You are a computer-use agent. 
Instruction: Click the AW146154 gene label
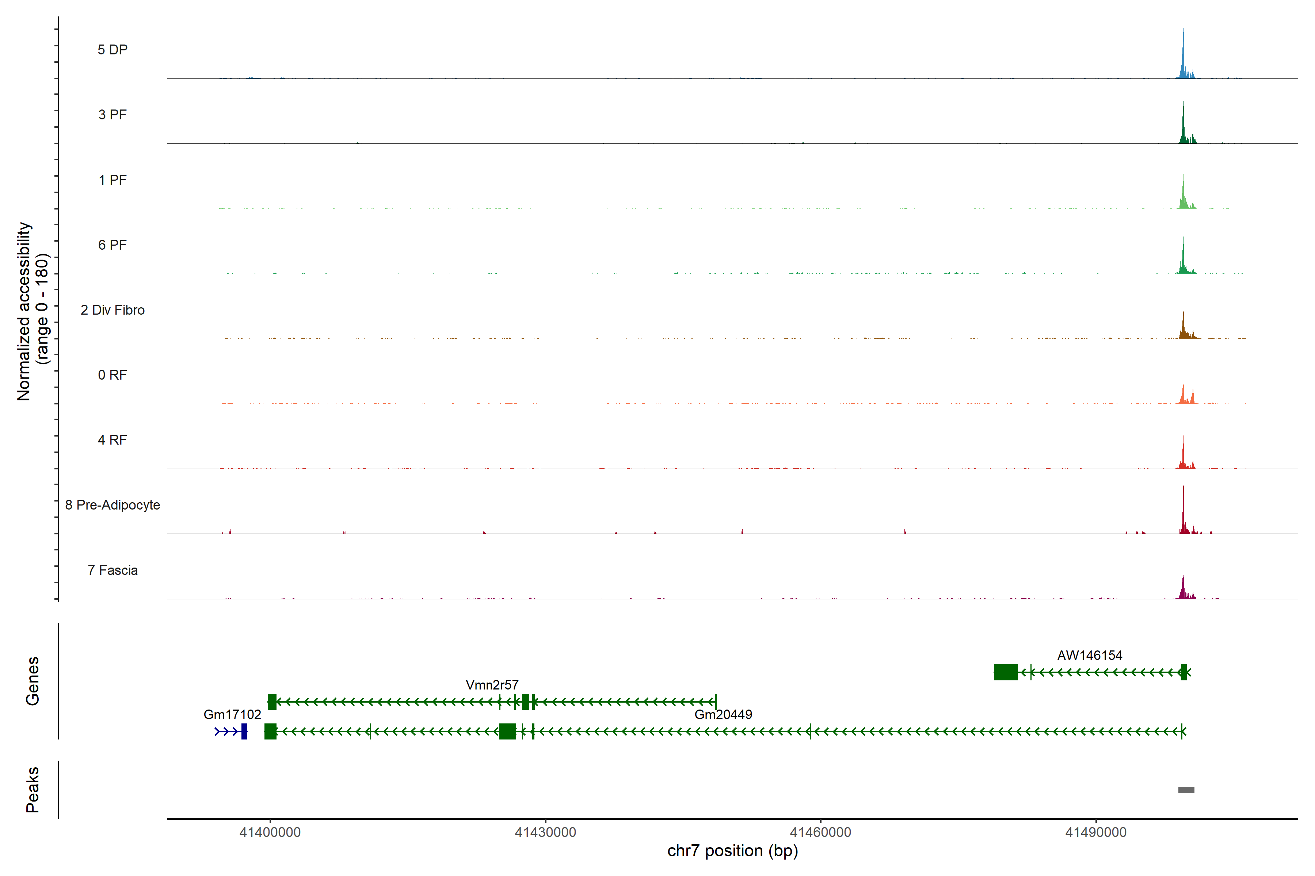(x=1089, y=655)
